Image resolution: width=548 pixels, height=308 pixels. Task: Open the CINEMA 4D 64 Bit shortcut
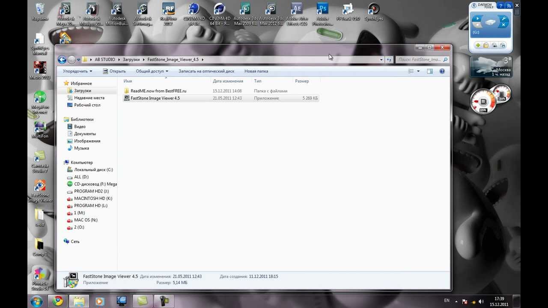click(194, 14)
